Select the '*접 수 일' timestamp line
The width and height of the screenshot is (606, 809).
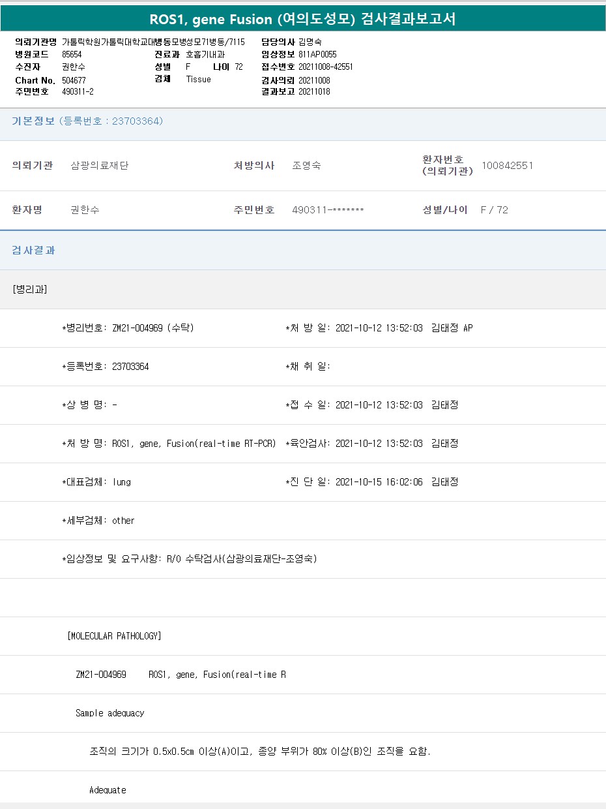(x=371, y=405)
